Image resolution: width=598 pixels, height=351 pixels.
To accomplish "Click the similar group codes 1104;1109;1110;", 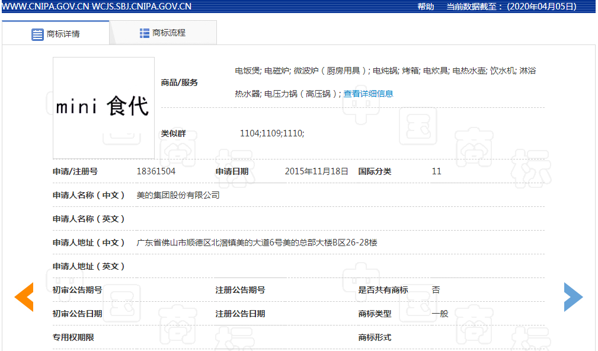I will (x=272, y=133).
